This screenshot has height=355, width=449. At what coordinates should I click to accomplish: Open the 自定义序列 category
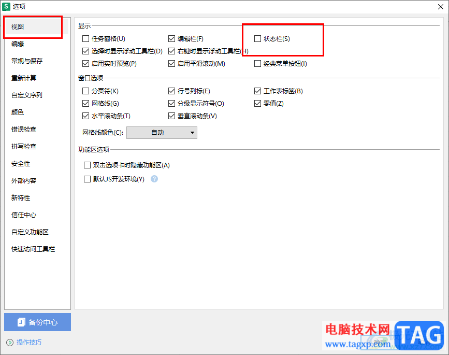pos(36,95)
